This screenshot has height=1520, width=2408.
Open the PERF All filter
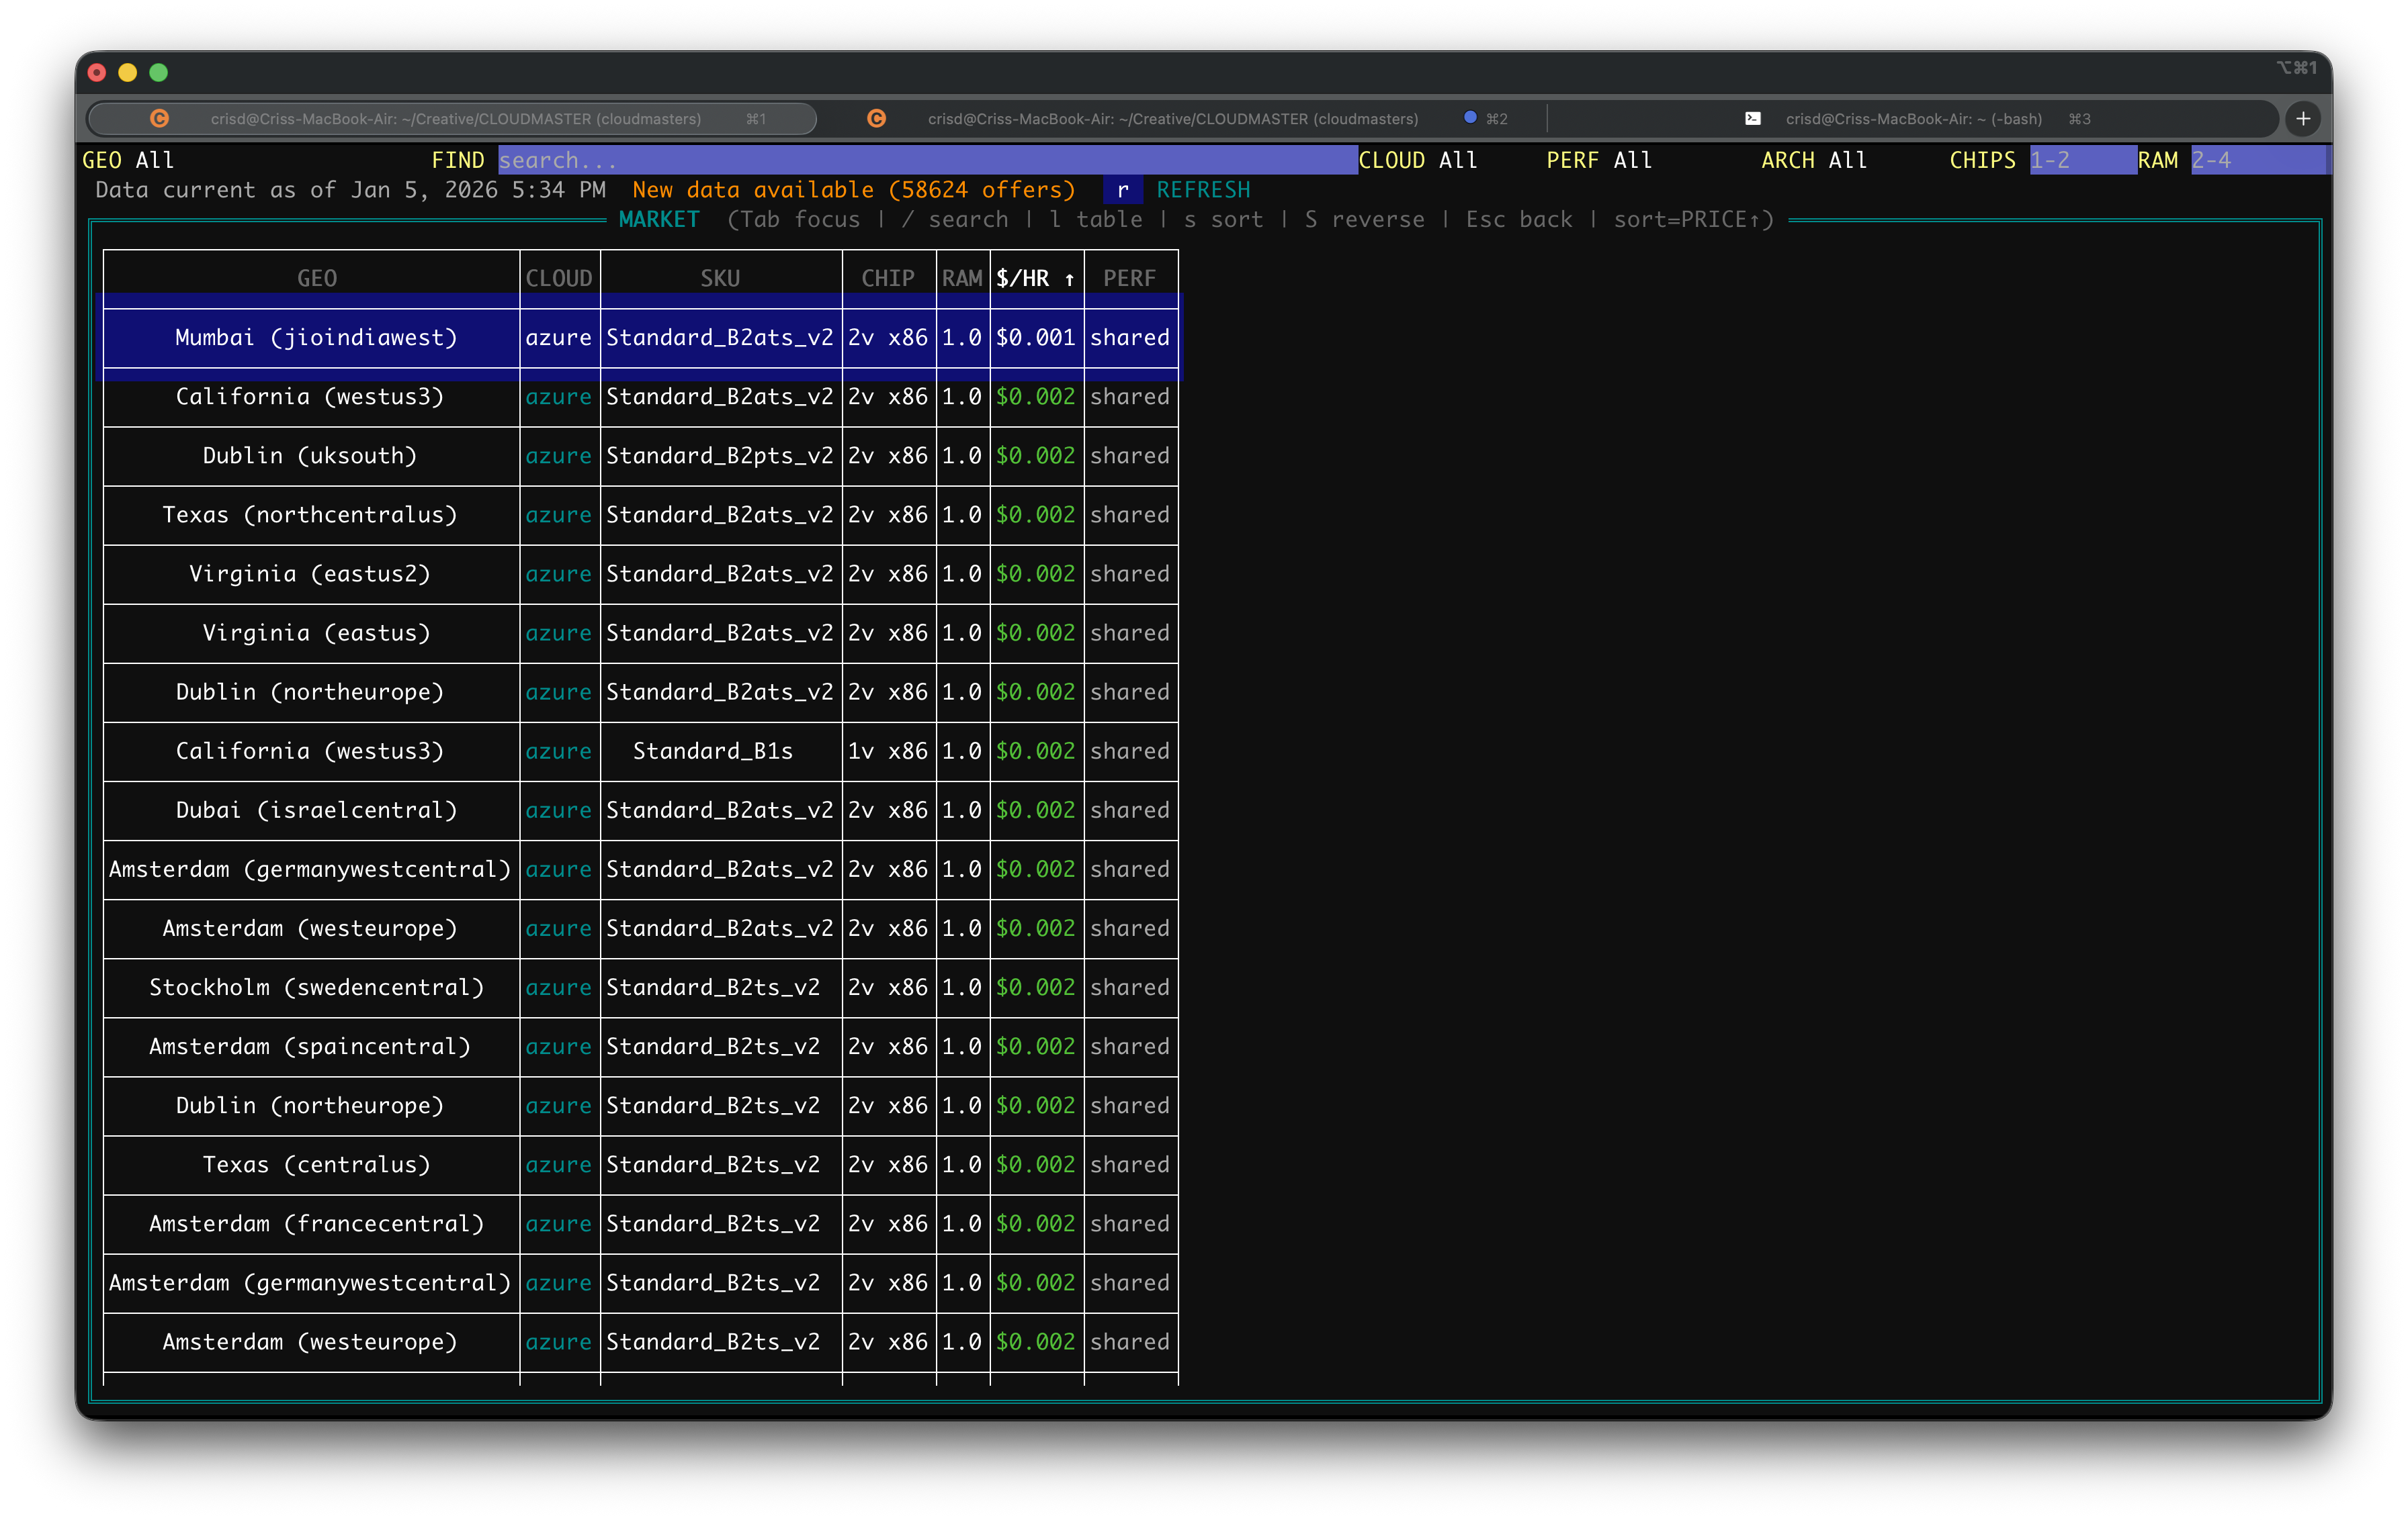pyautogui.click(x=1598, y=161)
